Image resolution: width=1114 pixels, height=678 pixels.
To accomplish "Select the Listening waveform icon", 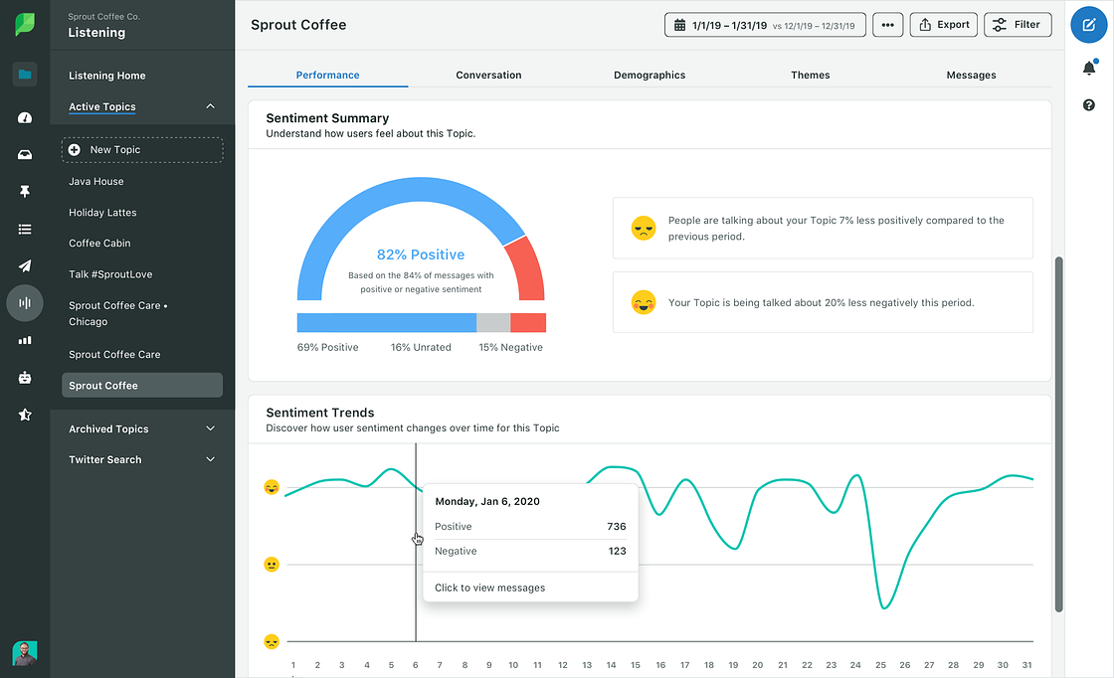I will [x=24, y=302].
